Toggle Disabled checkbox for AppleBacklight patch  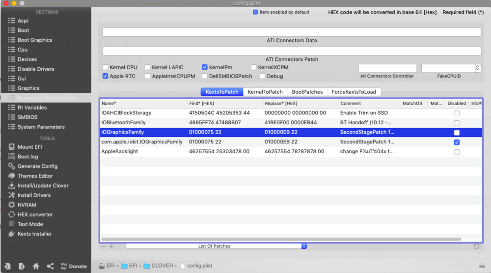pyautogui.click(x=457, y=152)
